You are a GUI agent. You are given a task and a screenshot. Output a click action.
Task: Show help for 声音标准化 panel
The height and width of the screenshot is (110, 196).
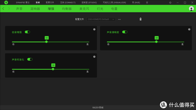[x=94, y=57]
